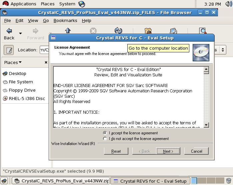Open the View menu

click(x=33, y=21)
